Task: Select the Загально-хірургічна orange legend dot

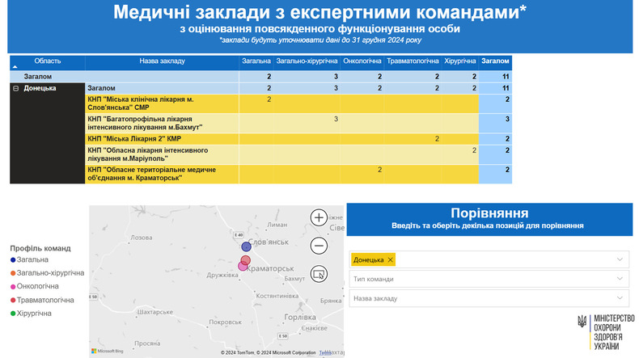Action: point(13,273)
